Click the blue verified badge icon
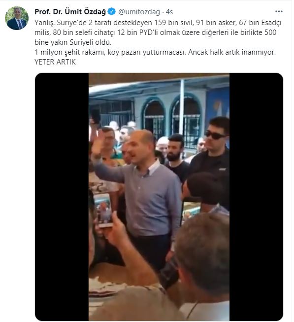 click(x=112, y=12)
